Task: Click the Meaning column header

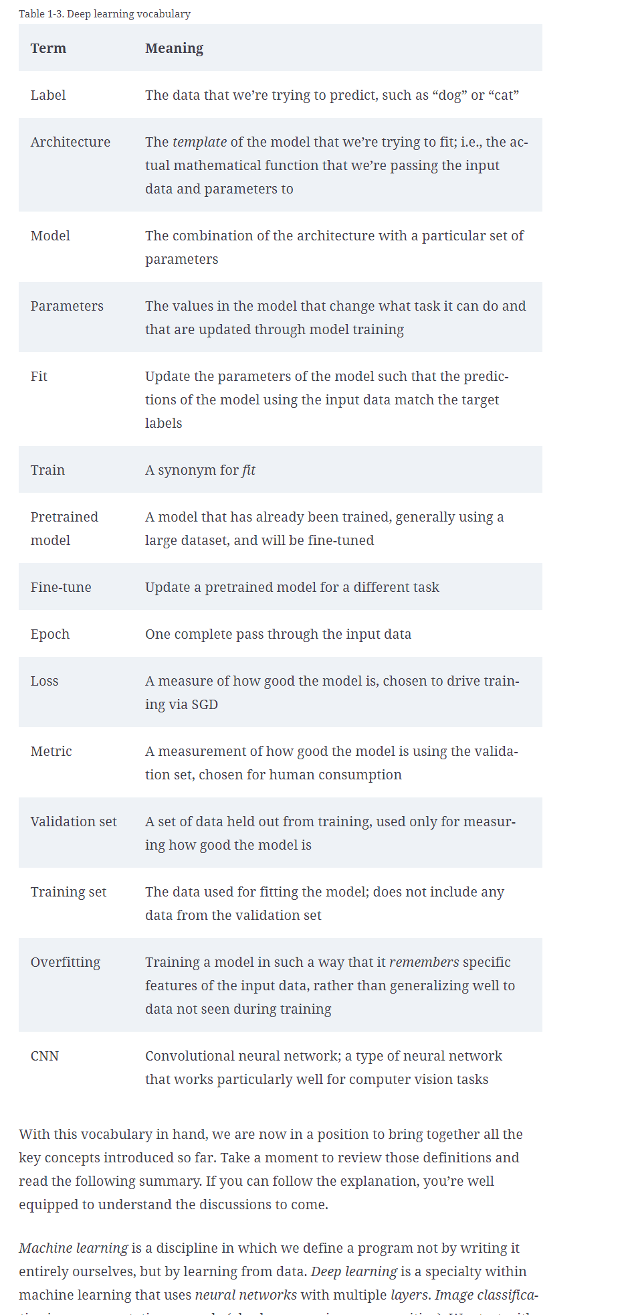Action: [174, 48]
